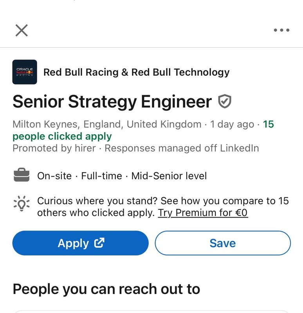
Task: Tap the 1 day ago posting date
Action: (x=232, y=124)
